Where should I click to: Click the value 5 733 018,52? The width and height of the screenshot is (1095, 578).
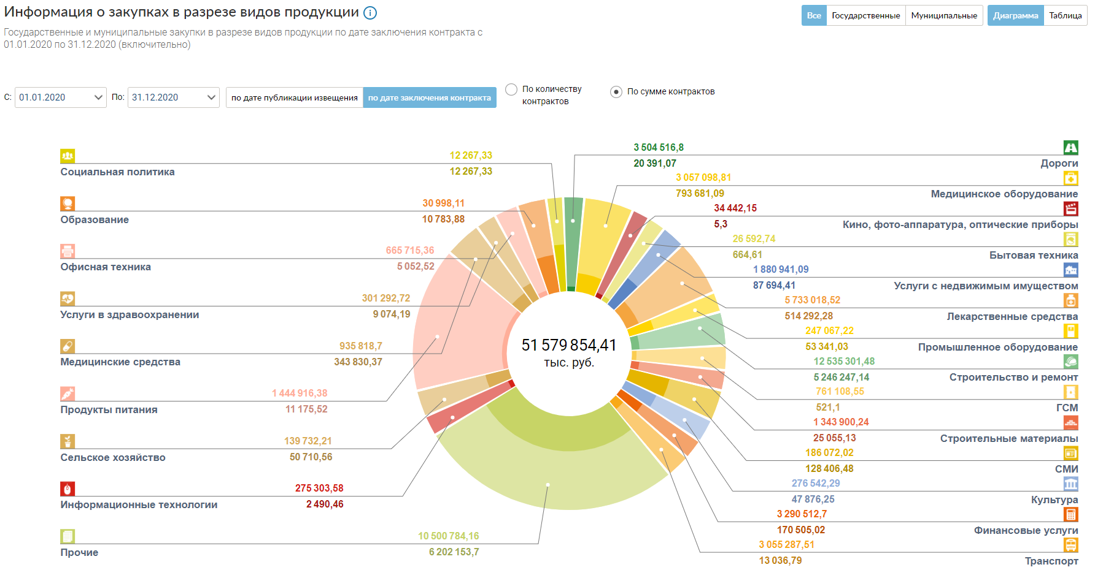point(812,300)
